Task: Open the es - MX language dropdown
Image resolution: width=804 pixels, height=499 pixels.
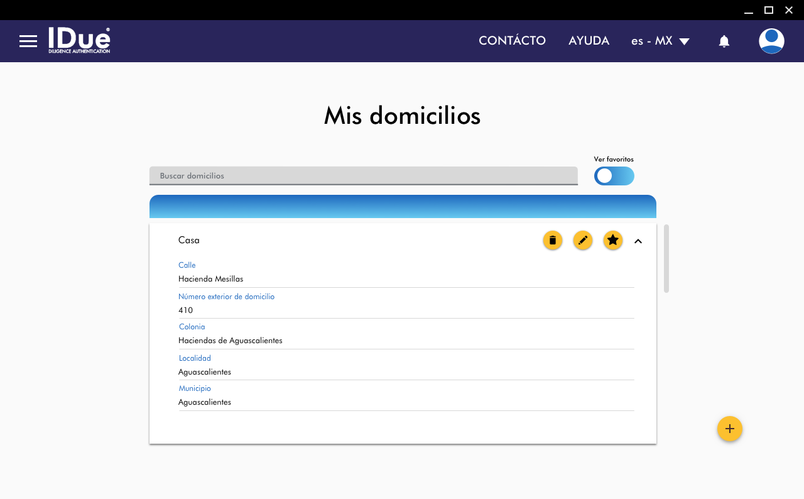Action: click(x=660, y=41)
